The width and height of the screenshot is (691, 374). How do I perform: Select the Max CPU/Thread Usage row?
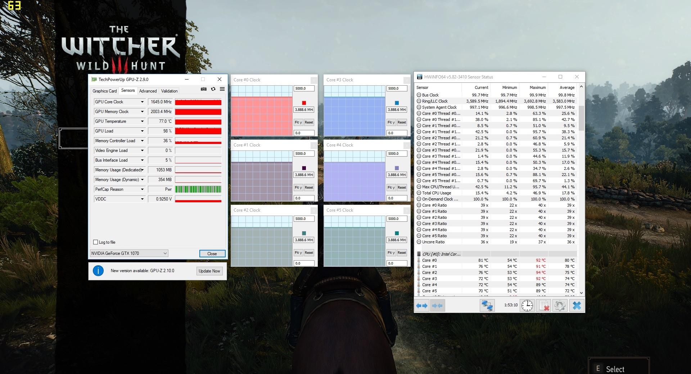496,187
